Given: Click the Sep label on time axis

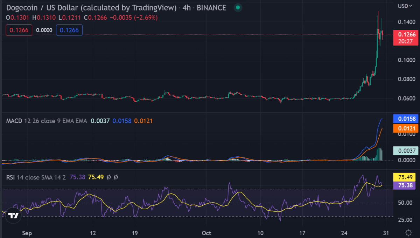Looking at the screenshot, I should click(26, 233).
